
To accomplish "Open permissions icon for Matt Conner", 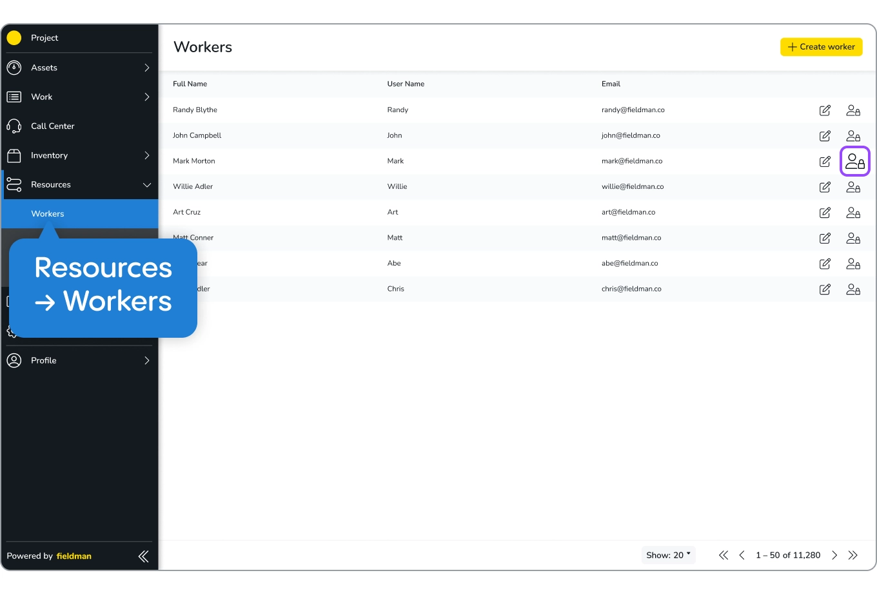I will pos(853,238).
